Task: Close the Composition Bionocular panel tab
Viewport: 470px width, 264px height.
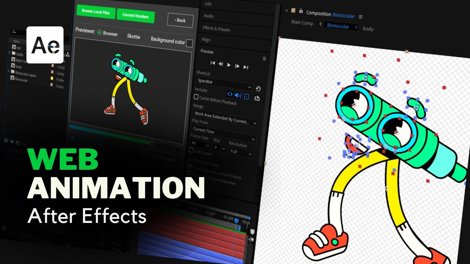Action: (286, 11)
